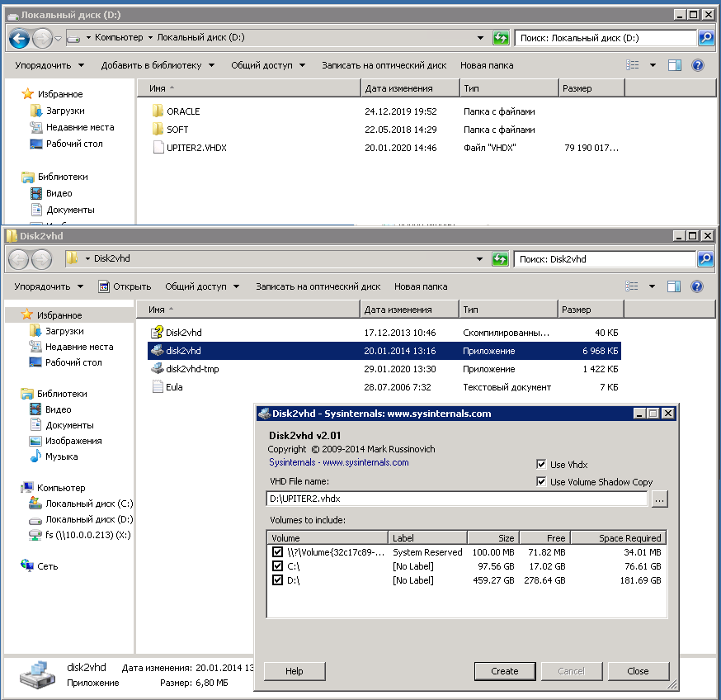Click search field in D: window

(x=606, y=38)
